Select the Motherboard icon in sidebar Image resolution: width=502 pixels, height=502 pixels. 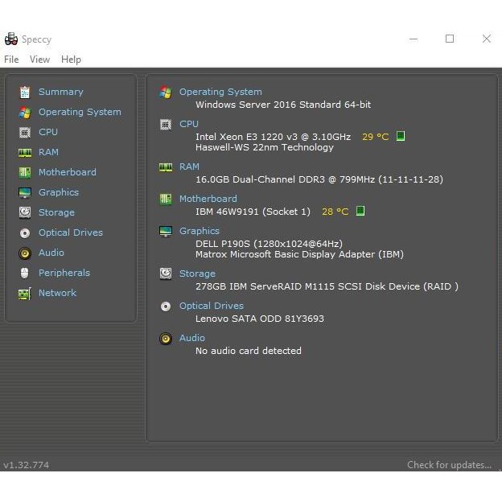(x=25, y=172)
